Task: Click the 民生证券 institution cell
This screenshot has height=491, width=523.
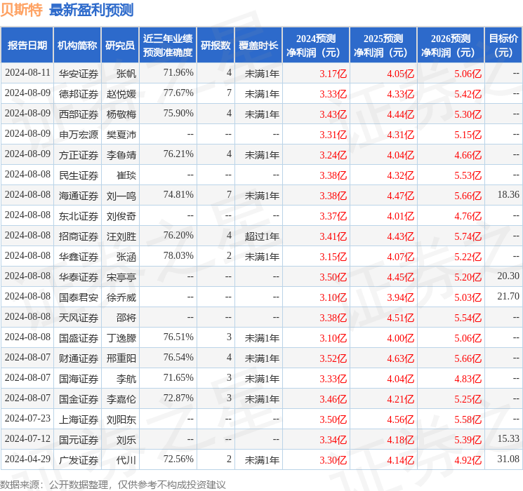Action: [79, 175]
